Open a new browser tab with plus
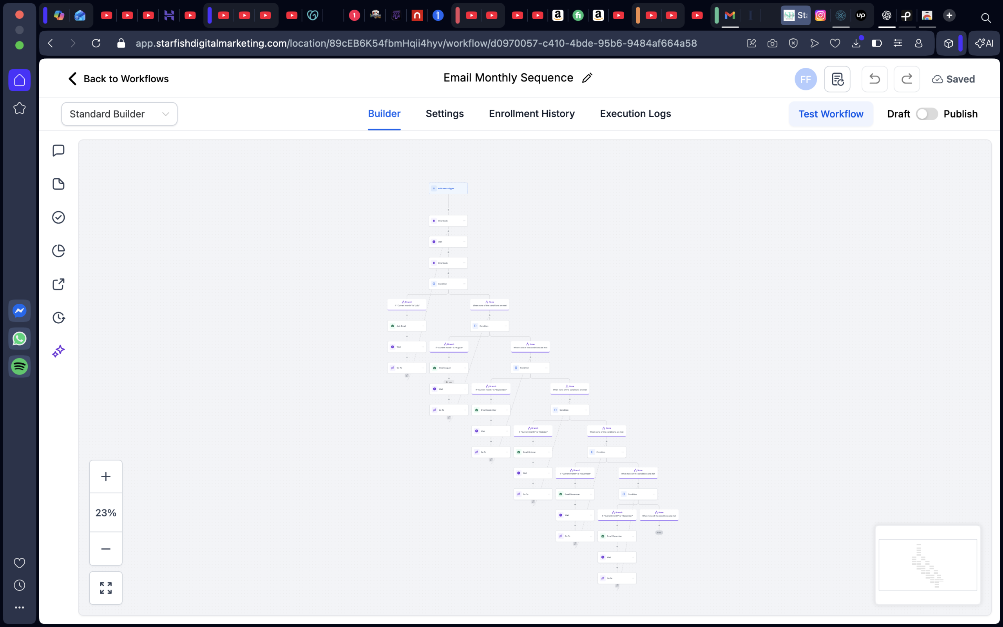Viewport: 1003px width, 627px height. [949, 16]
